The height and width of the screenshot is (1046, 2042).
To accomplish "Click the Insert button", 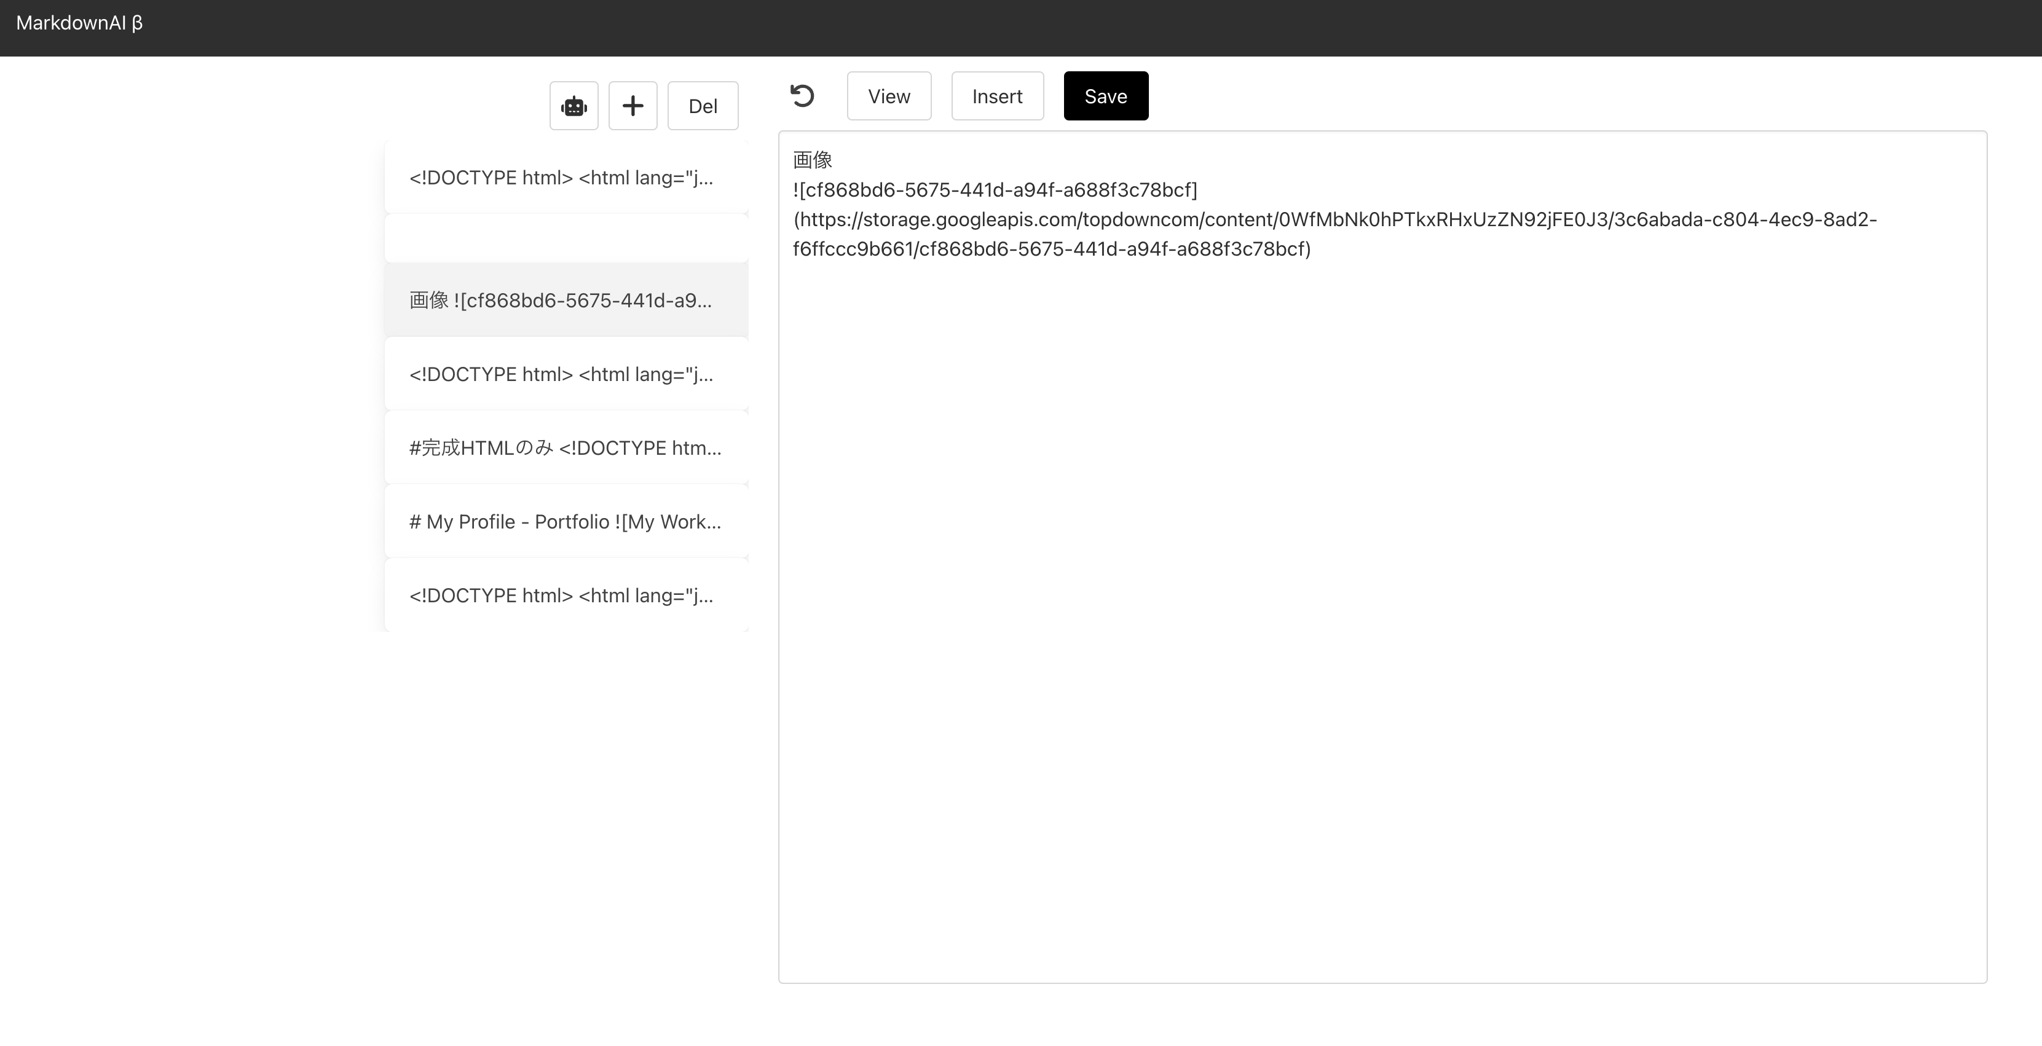I will (x=996, y=96).
